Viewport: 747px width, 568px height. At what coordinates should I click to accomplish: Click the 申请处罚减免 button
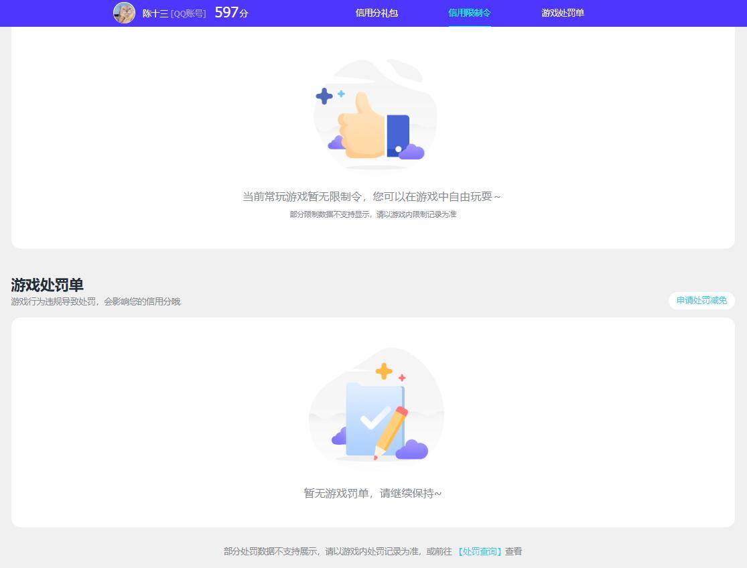coord(701,301)
